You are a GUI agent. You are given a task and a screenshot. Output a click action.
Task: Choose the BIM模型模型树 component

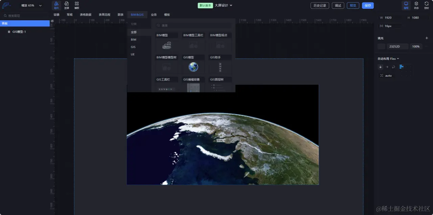pos(167,64)
